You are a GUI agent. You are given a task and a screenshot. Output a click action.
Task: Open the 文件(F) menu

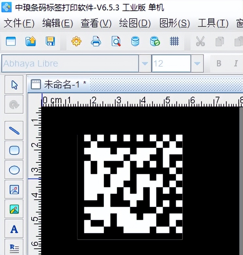pyautogui.click(x=19, y=23)
